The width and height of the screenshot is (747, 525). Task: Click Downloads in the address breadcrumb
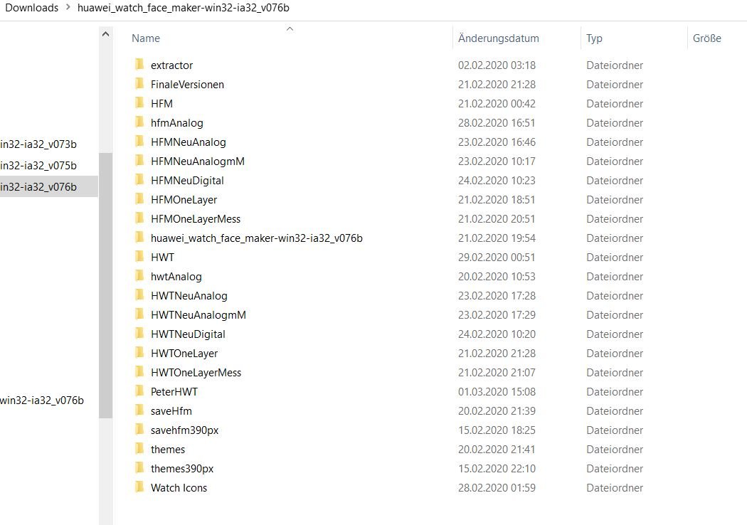tap(31, 8)
